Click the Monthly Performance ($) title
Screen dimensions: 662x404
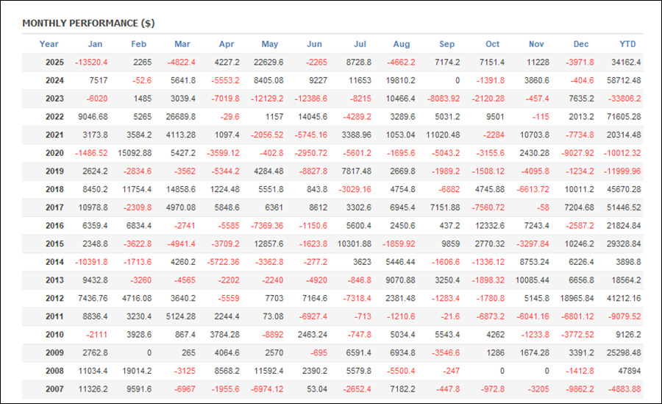click(x=88, y=24)
